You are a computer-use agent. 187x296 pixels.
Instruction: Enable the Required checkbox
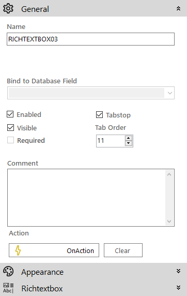pos(10,140)
